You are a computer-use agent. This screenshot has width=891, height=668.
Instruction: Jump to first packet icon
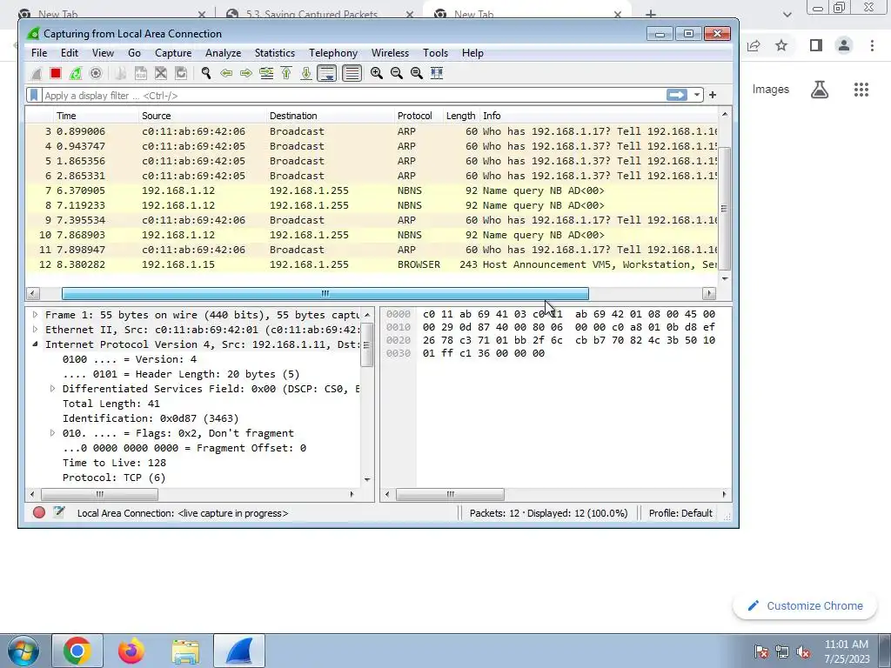pyautogui.click(x=286, y=73)
